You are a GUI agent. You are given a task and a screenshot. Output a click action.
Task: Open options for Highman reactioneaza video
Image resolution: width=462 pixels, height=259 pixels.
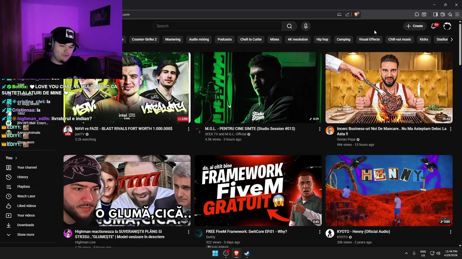[188, 232]
